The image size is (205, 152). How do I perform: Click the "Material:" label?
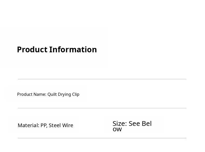pyautogui.click(x=29, y=125)
